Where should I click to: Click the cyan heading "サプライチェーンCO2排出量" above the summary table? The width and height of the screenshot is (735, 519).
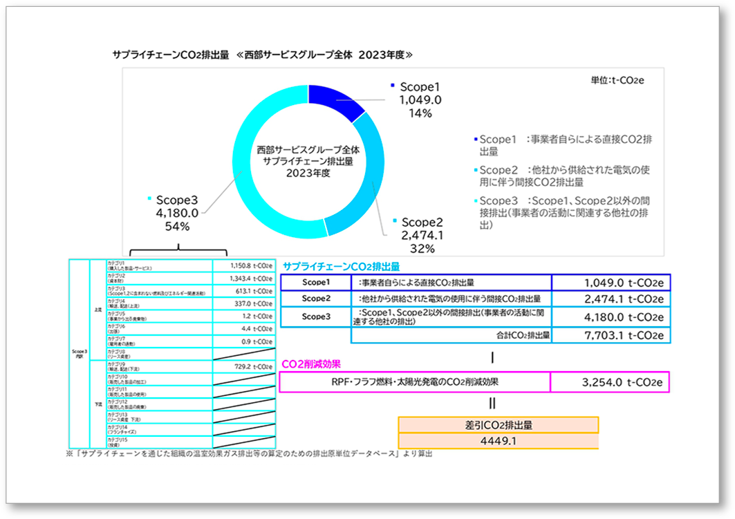click(x=342, y=267)
